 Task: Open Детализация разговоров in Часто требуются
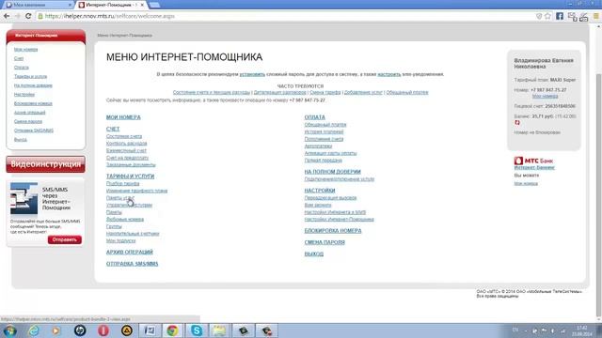click(x=280, y=92)
